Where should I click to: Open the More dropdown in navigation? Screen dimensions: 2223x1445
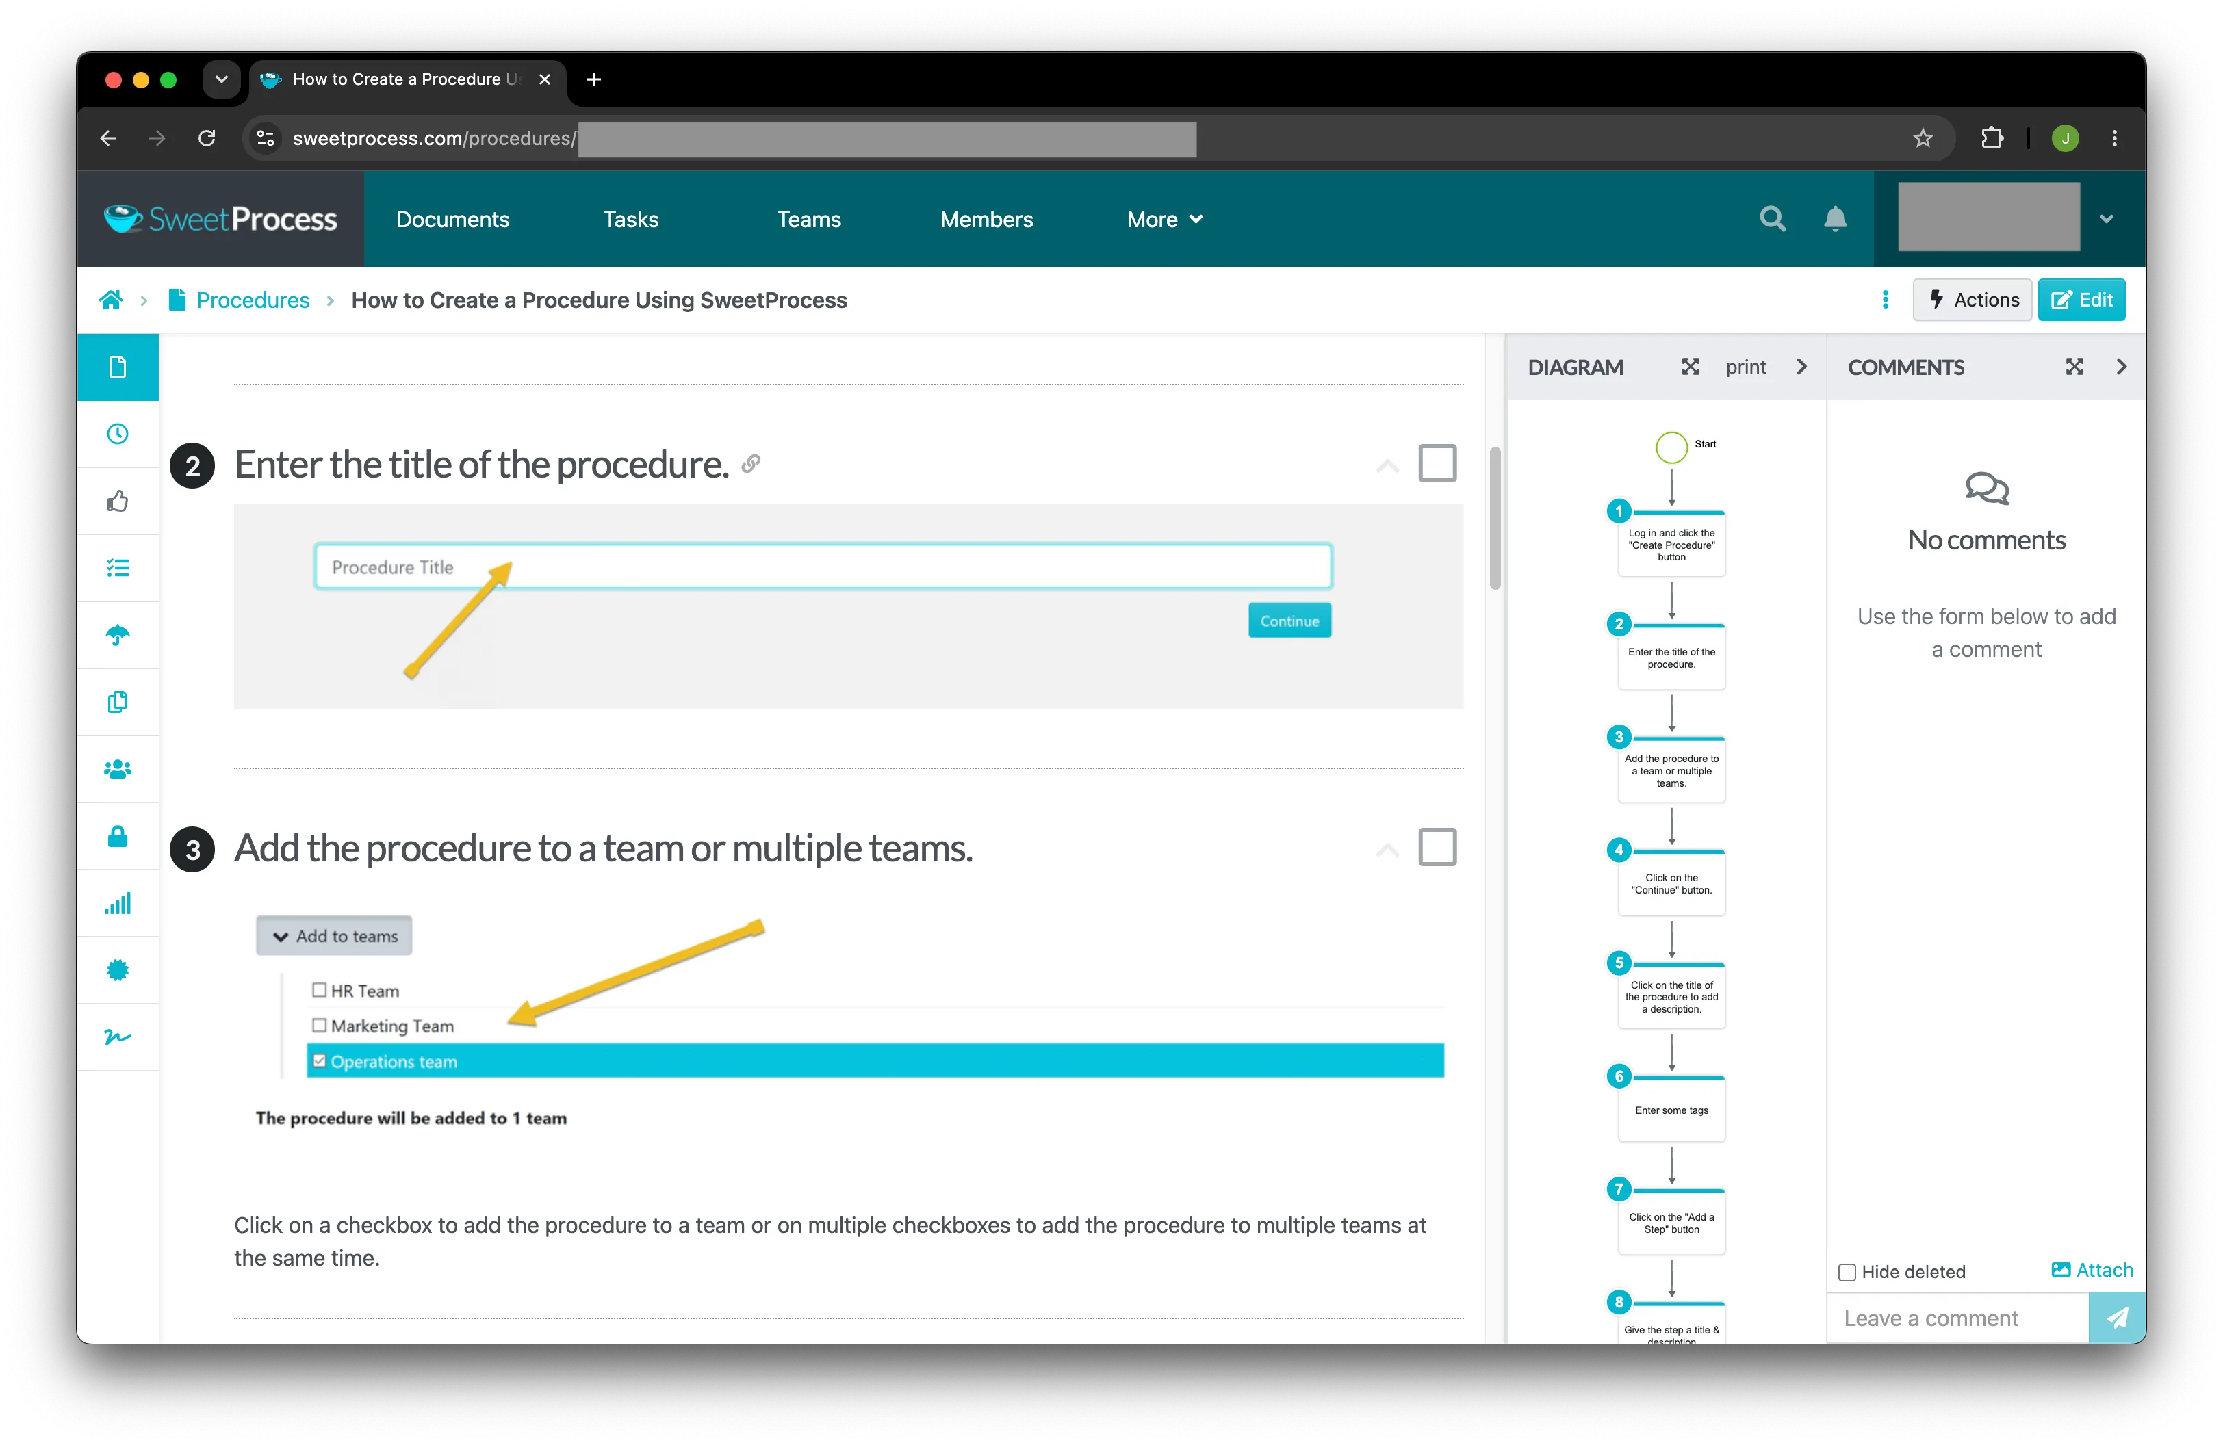coord(1165,220)
